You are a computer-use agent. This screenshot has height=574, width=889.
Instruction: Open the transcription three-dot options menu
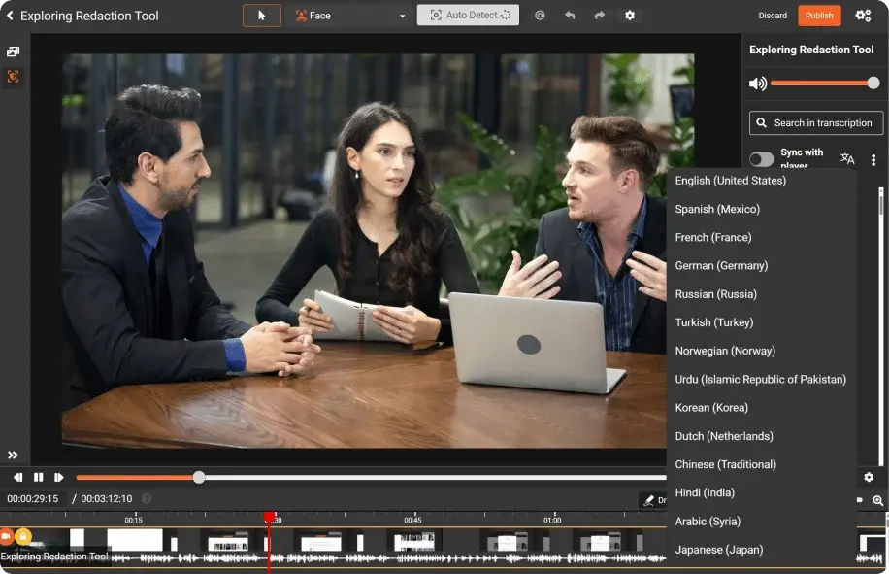click(873, 159)
